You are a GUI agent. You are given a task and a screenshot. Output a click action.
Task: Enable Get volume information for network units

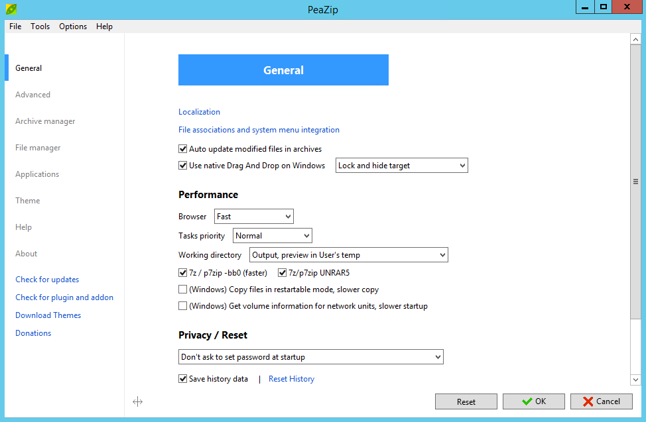coord(182,306)
